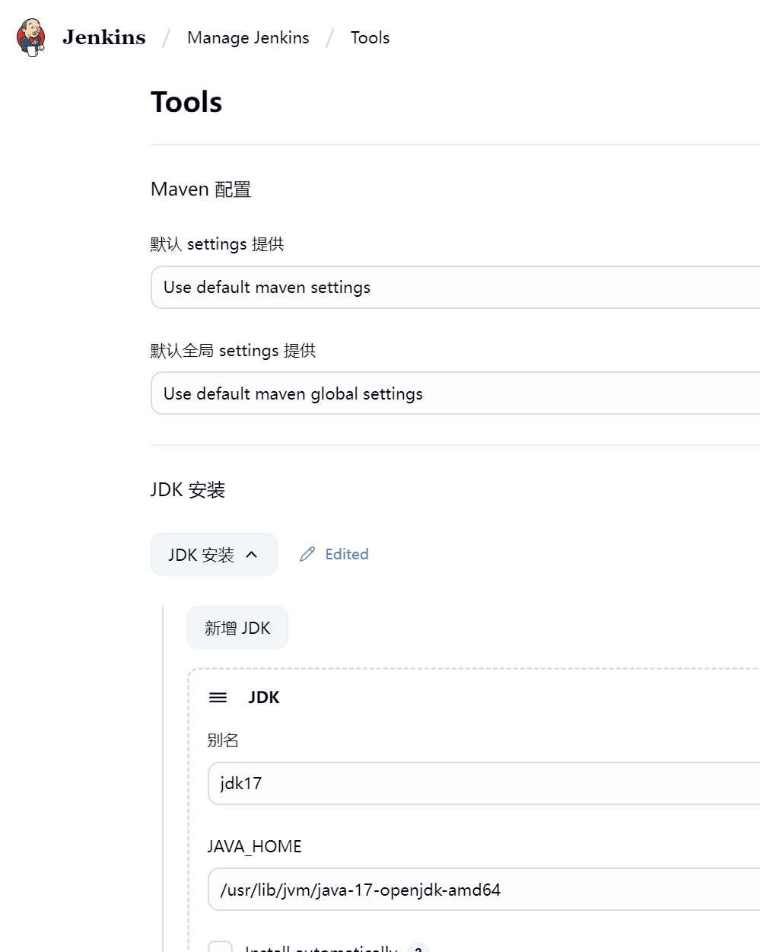The image size is (760, 952).
Task: Navigate to Manage Jenkins breadcrumb
Action: (248, 37)
